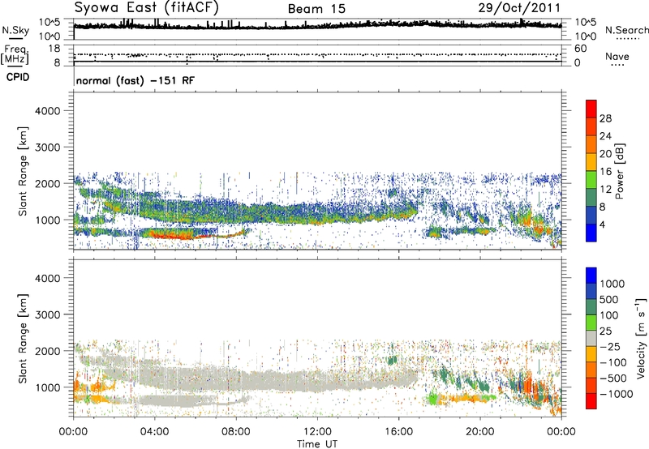Viewport: 649px width, 449px height.
Task: Click the 'Time UT' axis title
Action: click(x=317, y=444)
